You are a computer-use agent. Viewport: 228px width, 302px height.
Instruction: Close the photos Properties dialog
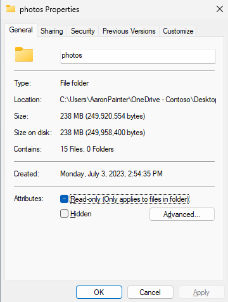pos(220,9)
